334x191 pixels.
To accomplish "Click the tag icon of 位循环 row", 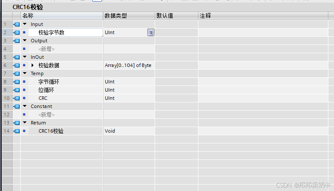I will [x=16, y=90].
